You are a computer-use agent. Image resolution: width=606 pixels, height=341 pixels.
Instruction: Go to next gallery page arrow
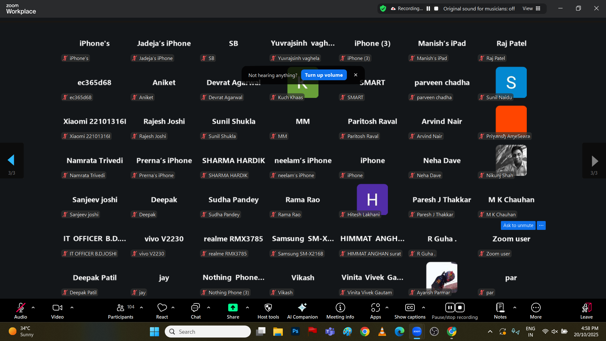pos(594,161)
